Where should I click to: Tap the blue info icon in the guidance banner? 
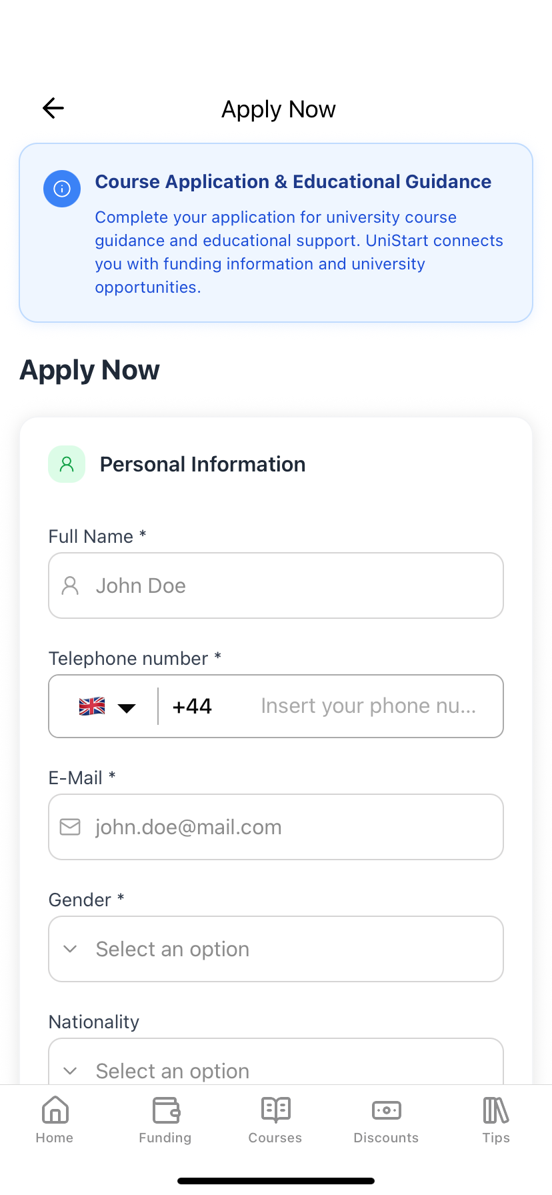click(x=62, y=189)
